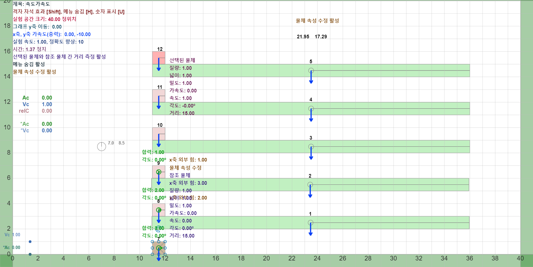Click the '각도: -0.00°' property value

(182, 105)
